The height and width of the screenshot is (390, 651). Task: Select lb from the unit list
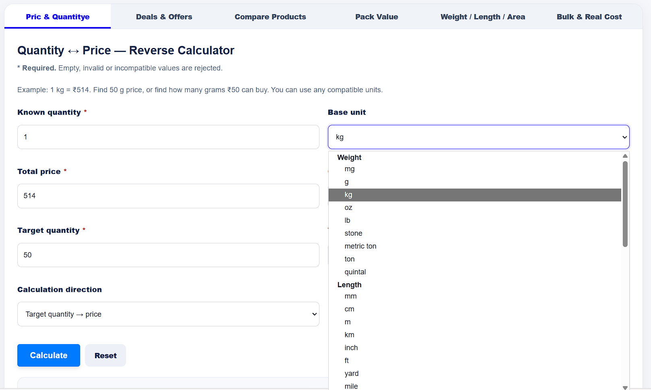[x=475, y=221]
